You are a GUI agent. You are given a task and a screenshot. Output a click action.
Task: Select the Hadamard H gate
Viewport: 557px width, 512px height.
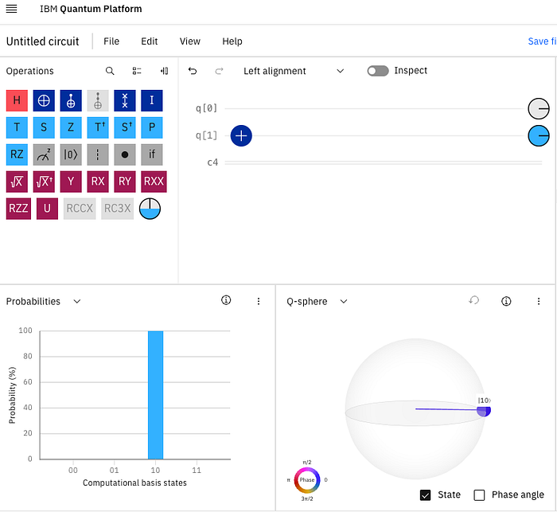click(17, 100)
